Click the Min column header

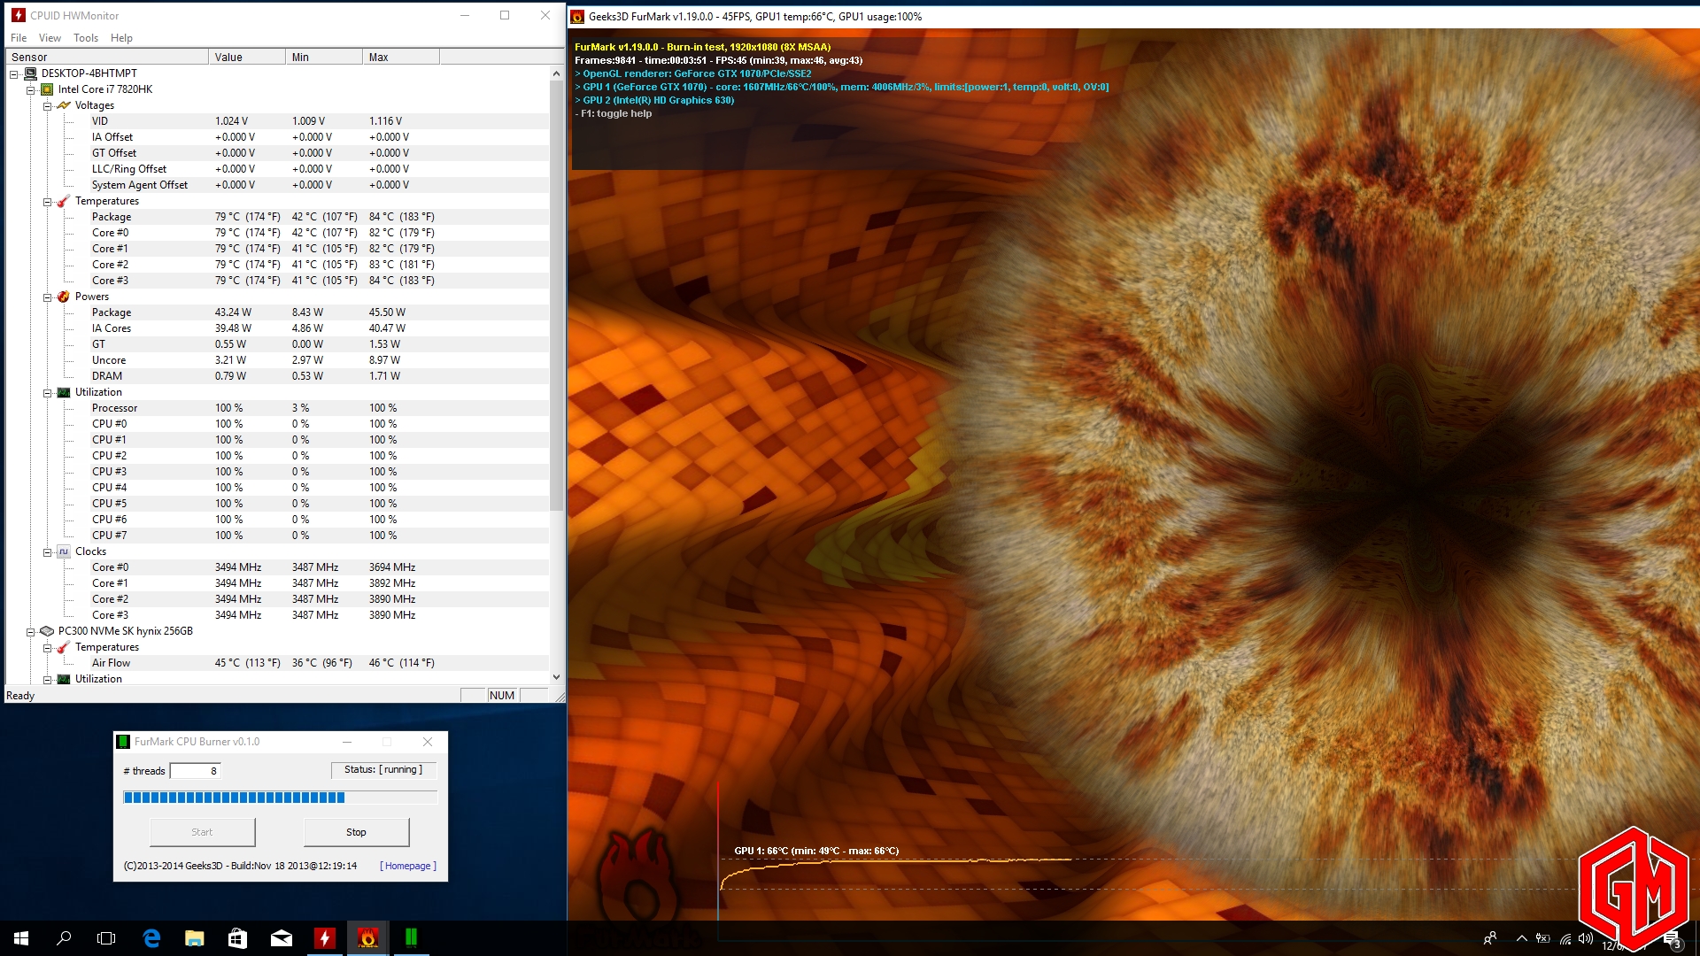pos(324,57)
